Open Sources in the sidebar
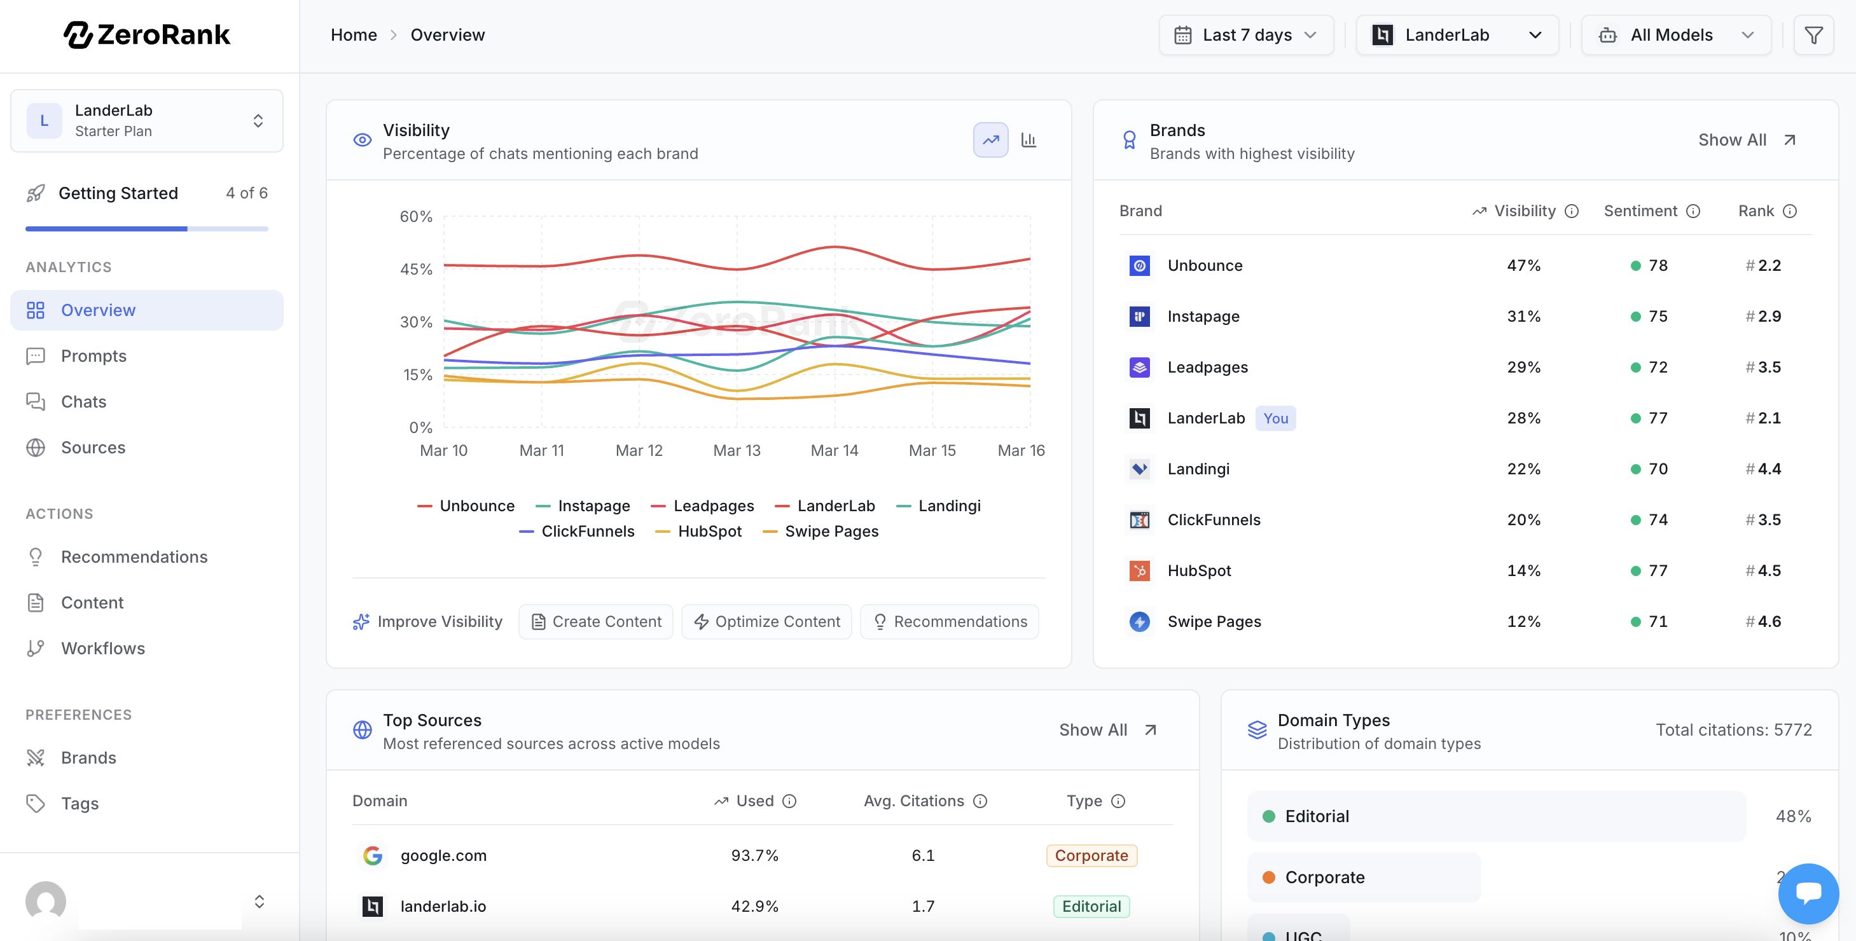Image resolution: width=1856 pixels, height=941 pixels. (x=93, y=447)
